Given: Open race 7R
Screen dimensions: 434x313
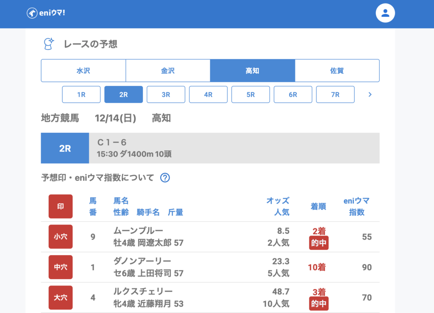Looking at the screenshot, I should coord(335,95).
